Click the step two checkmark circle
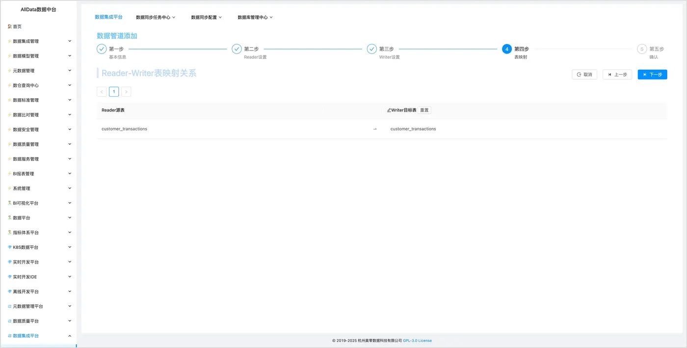This screenshot has height=348, width=687. point(237,49)
